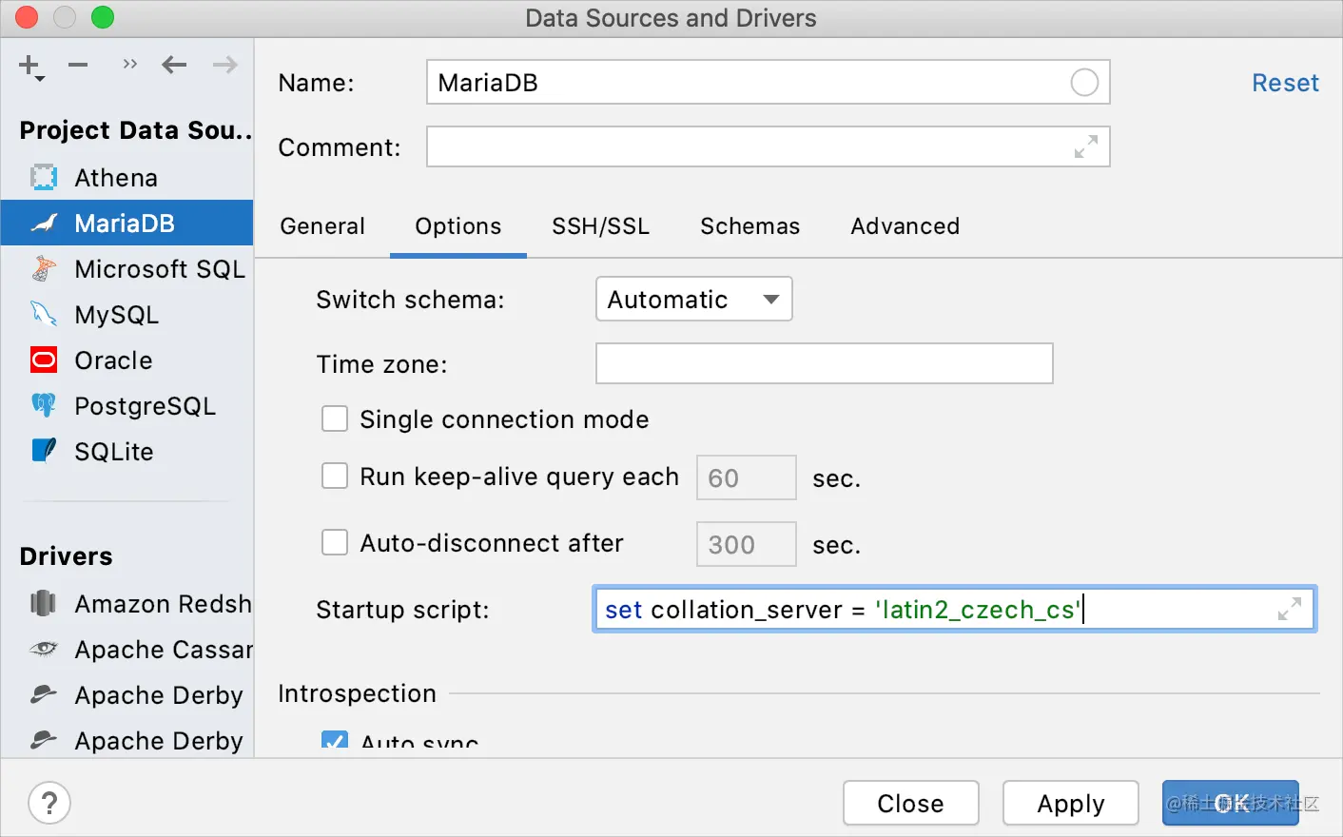Image resolution: width=1343 pixels, height=837 pixels.
Task: Click the PostgreSQL elephant icon
Action: tap(44, 406)
